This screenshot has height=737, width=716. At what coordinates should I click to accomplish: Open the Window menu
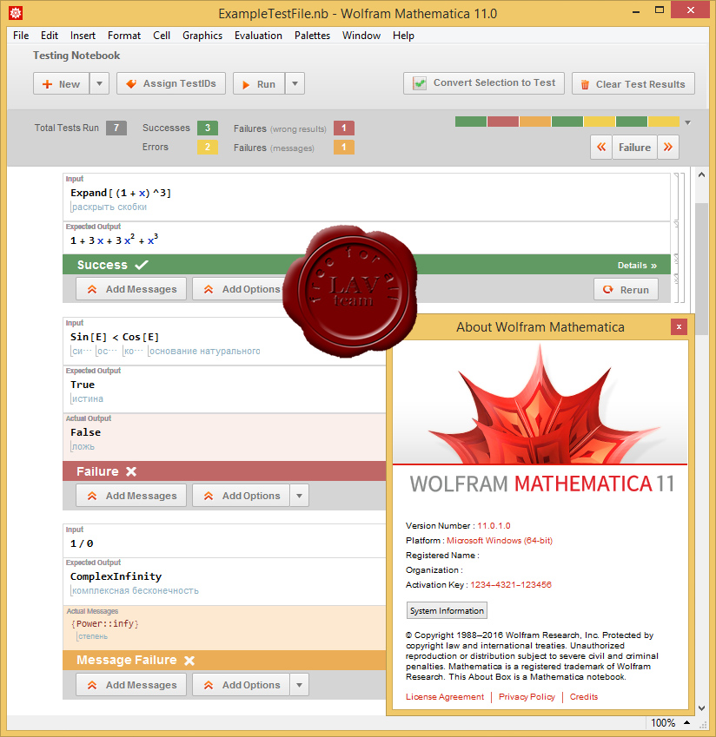click(361, 36)
